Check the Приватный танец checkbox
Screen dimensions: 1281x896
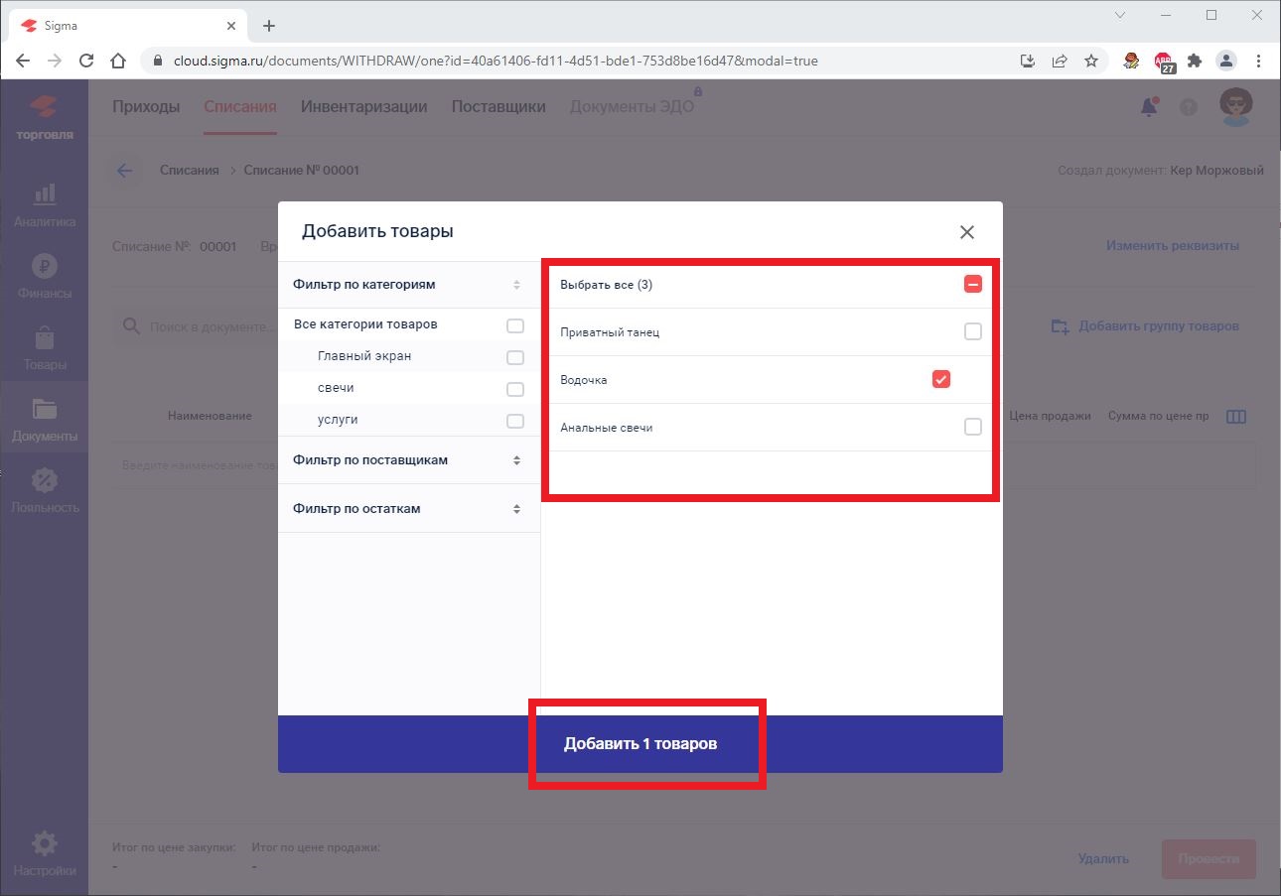[972, 332]
